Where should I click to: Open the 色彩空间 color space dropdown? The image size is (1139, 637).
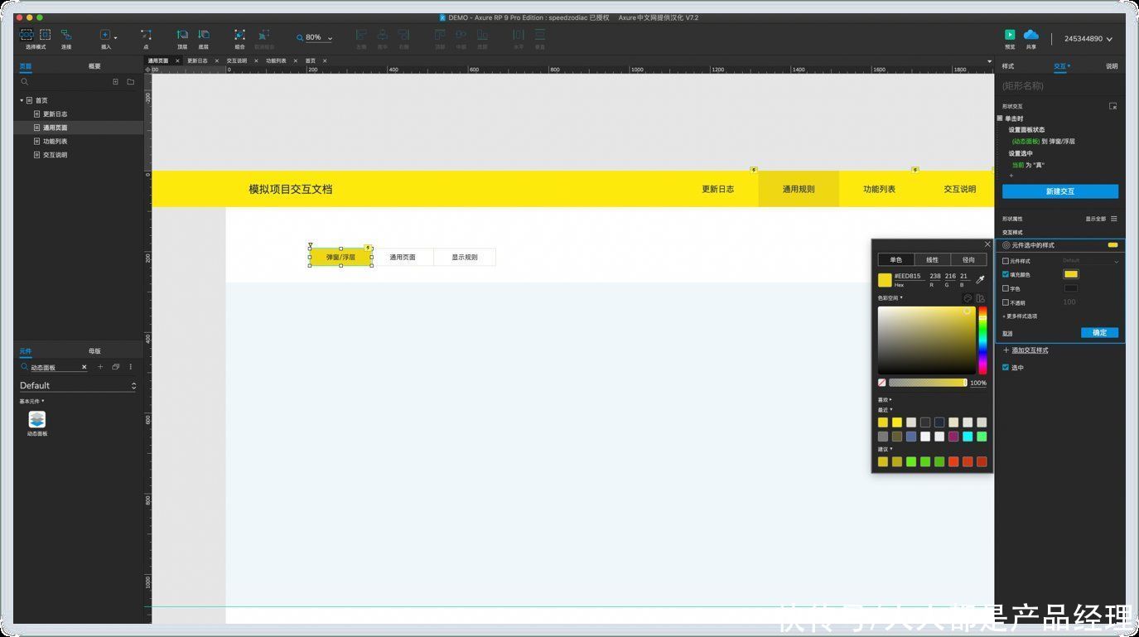(x=890, y=298)
